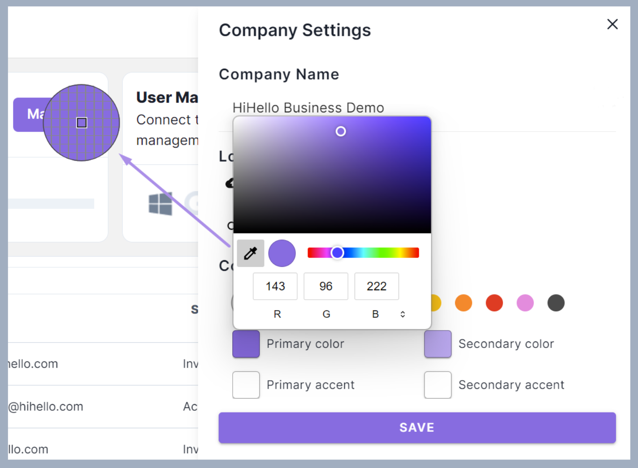Open the Primary accent swatch
Screen dimensions: 638x468
tap(246, 385)
